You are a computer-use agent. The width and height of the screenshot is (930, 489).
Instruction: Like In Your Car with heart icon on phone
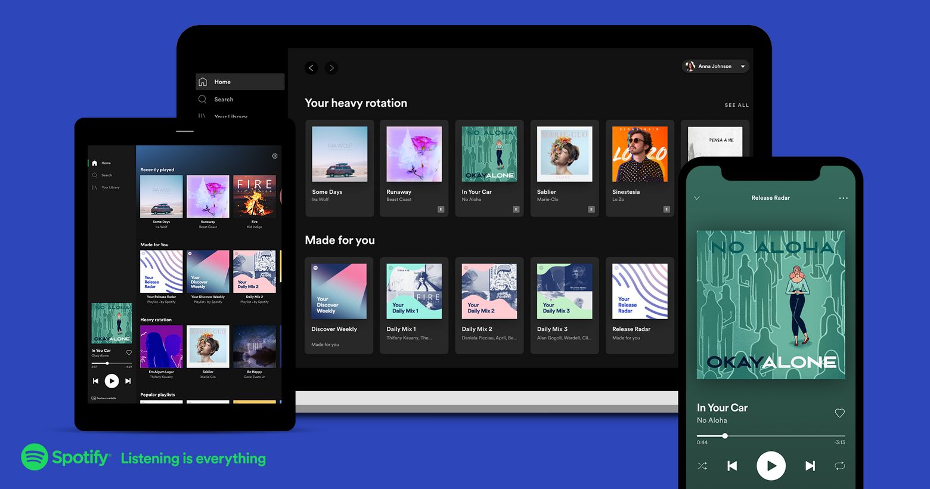pyautogui.click(x=839, y=413)
